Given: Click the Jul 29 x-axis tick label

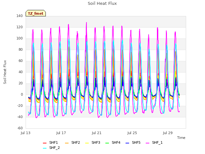Looking at the screenshot, I should click(168, 133).
